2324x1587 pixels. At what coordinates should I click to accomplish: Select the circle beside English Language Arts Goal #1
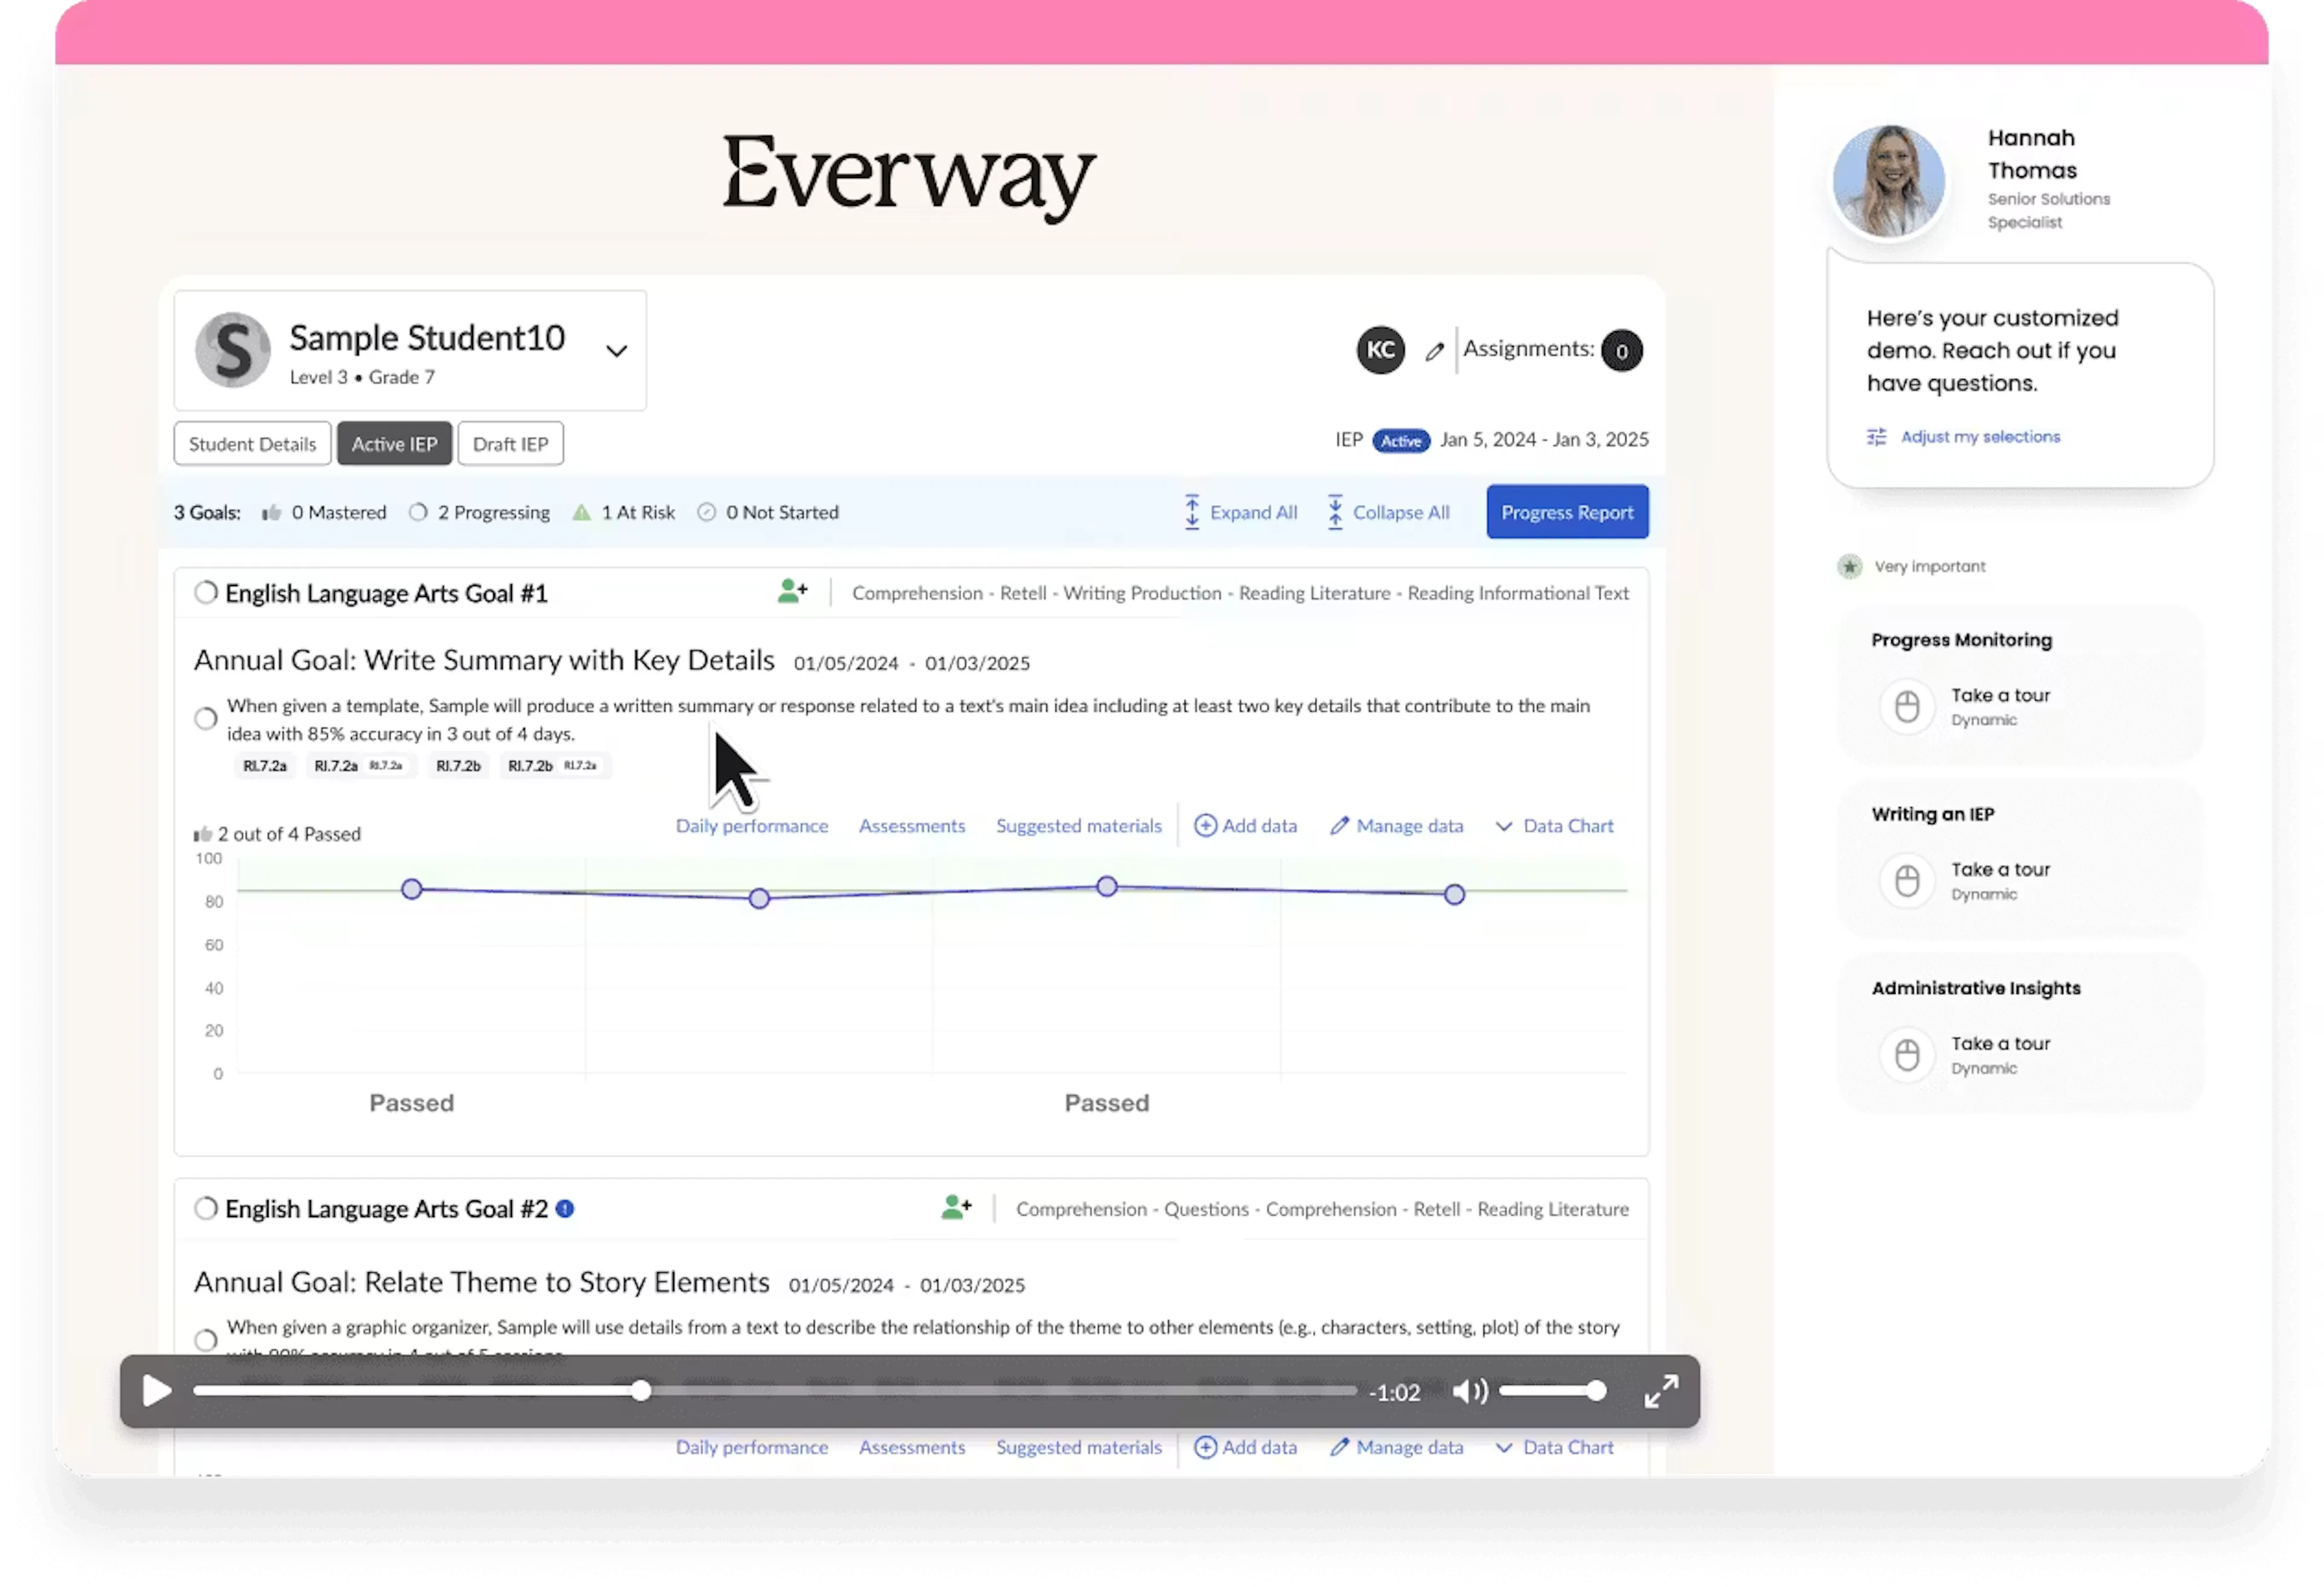tap(206, 592)
